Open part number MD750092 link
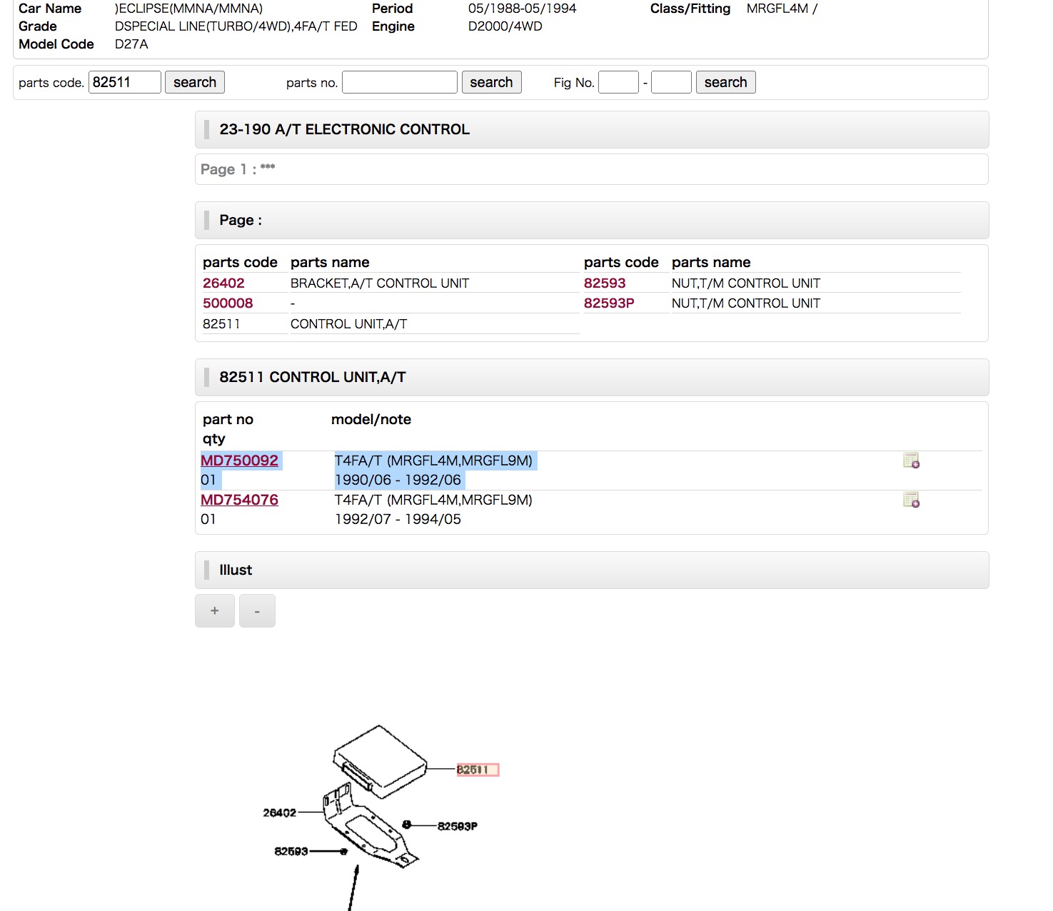The image size is (1053, 911). point(239,460)
